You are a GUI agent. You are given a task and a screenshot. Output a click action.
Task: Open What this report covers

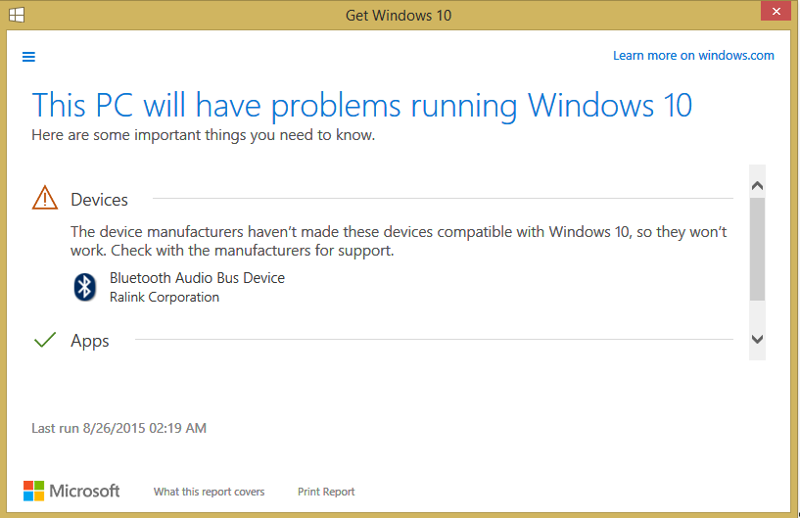tap(209, 492)
